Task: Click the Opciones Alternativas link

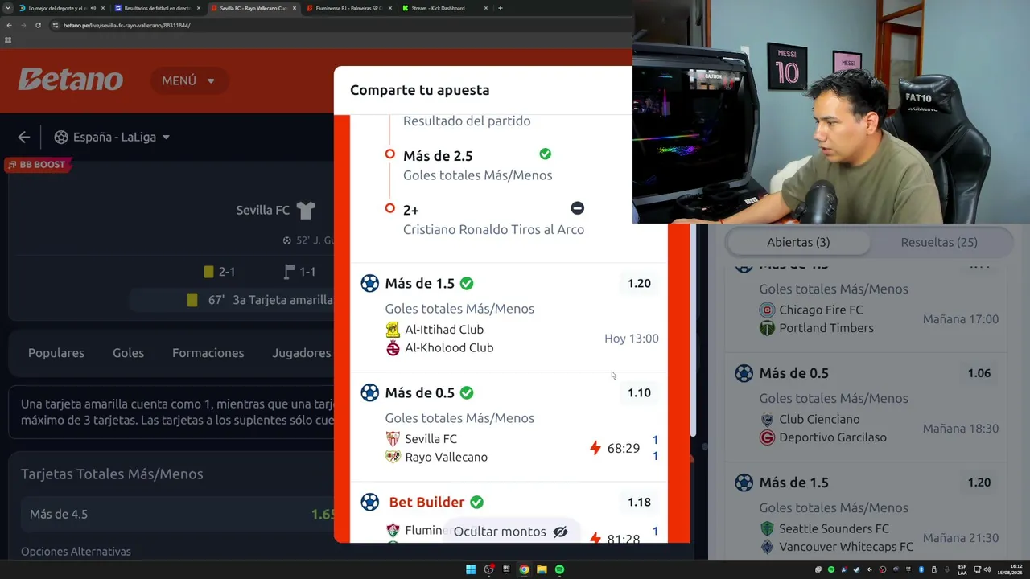Action: tap(76, 552)
